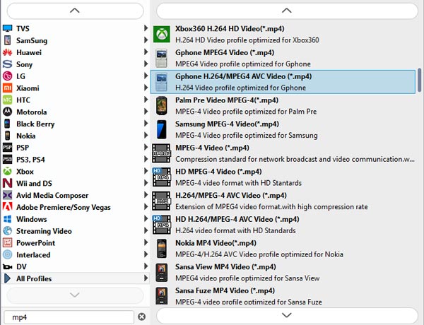Click the Xbox category icon
This screenshot has height=325, width=424.
pos(7,171)
